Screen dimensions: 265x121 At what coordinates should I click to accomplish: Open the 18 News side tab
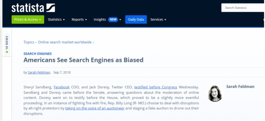tap(7, 44)
